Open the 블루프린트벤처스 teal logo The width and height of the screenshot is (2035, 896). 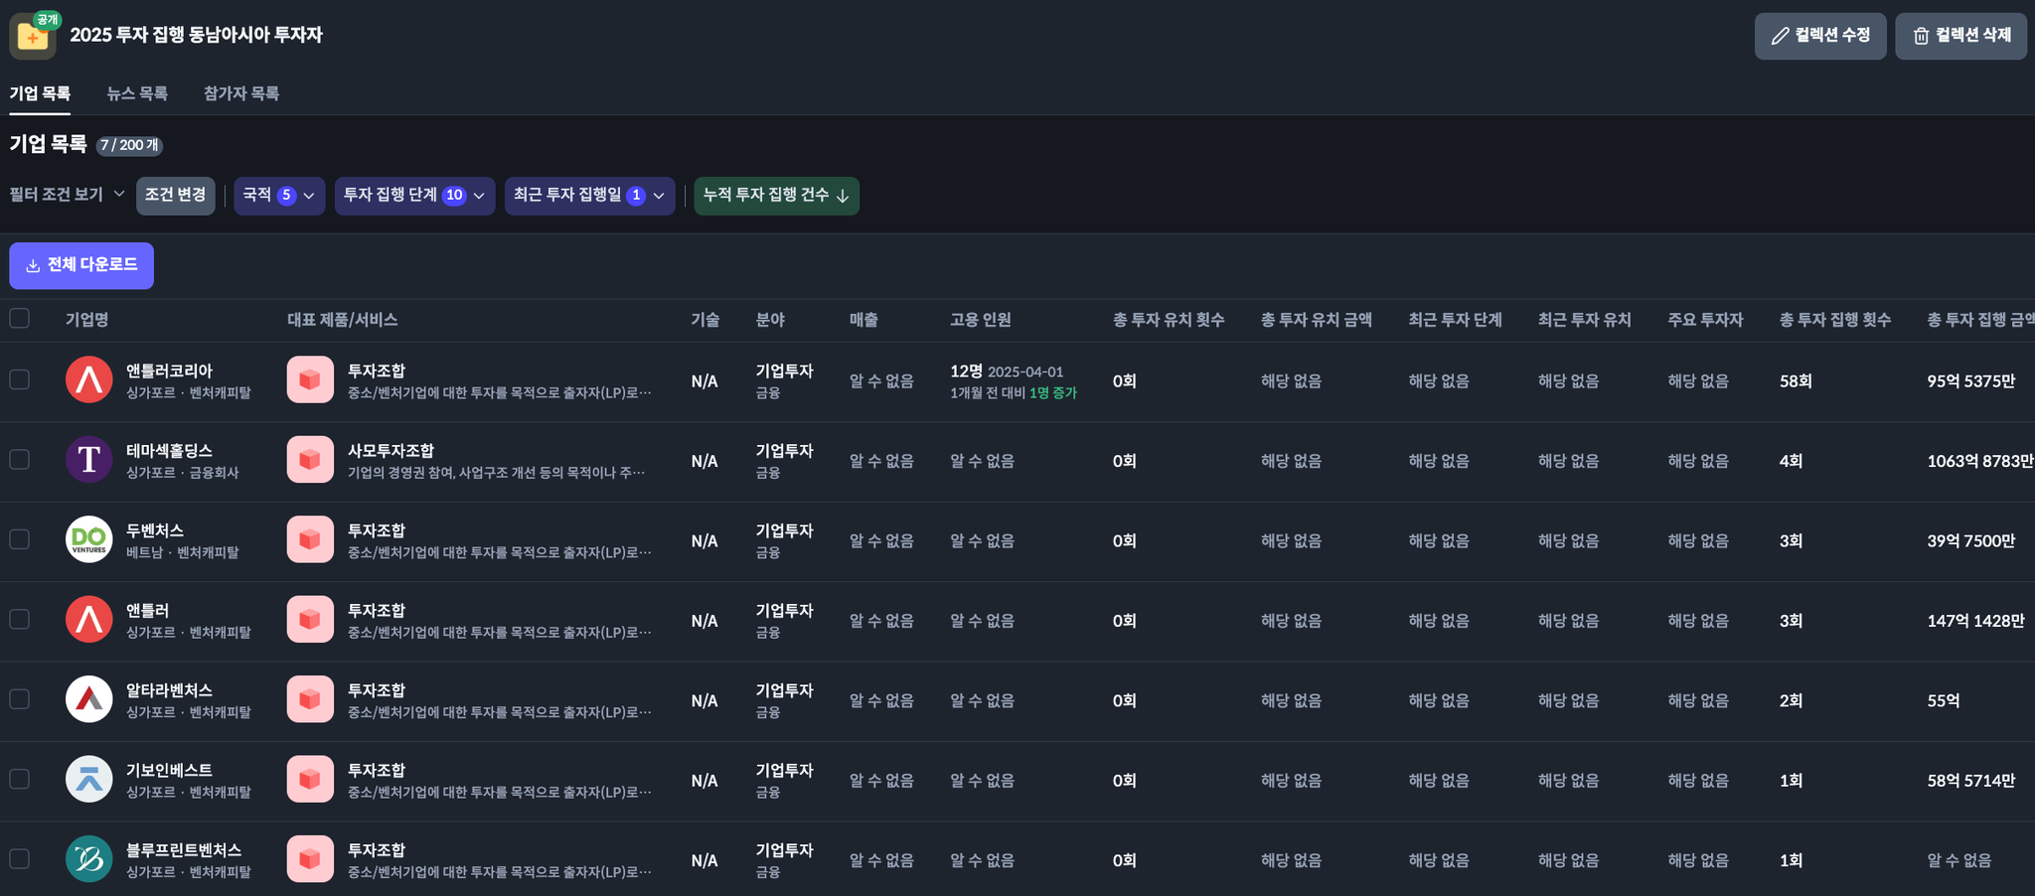pyautogui.click(x=88, y=859)
